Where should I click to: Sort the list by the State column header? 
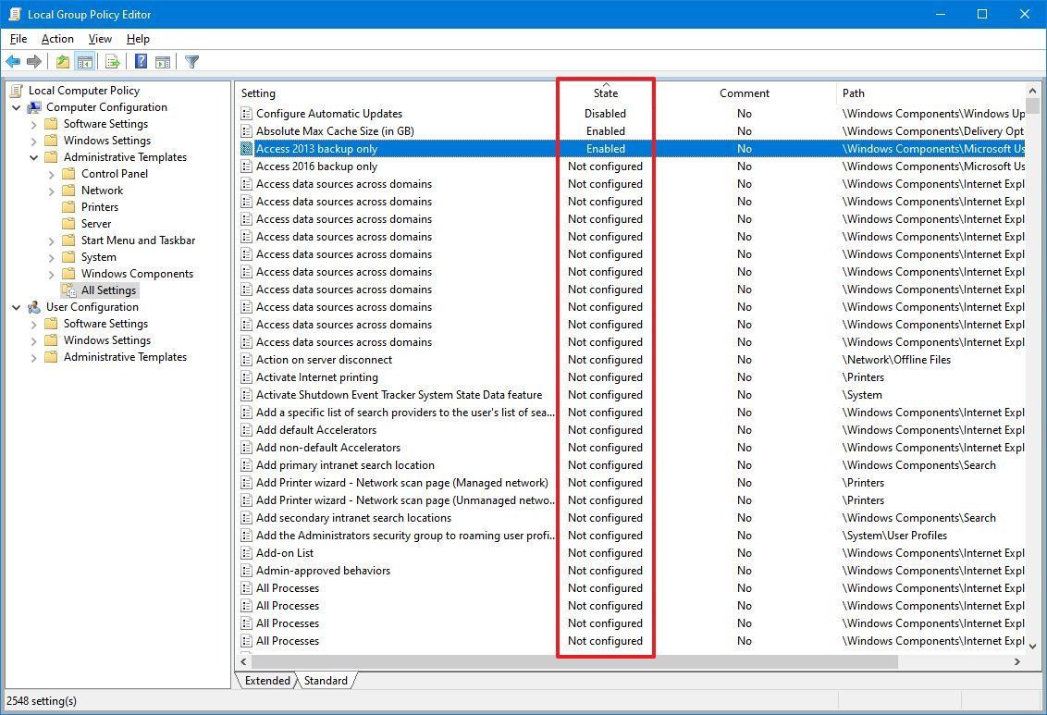coord(605,92)
